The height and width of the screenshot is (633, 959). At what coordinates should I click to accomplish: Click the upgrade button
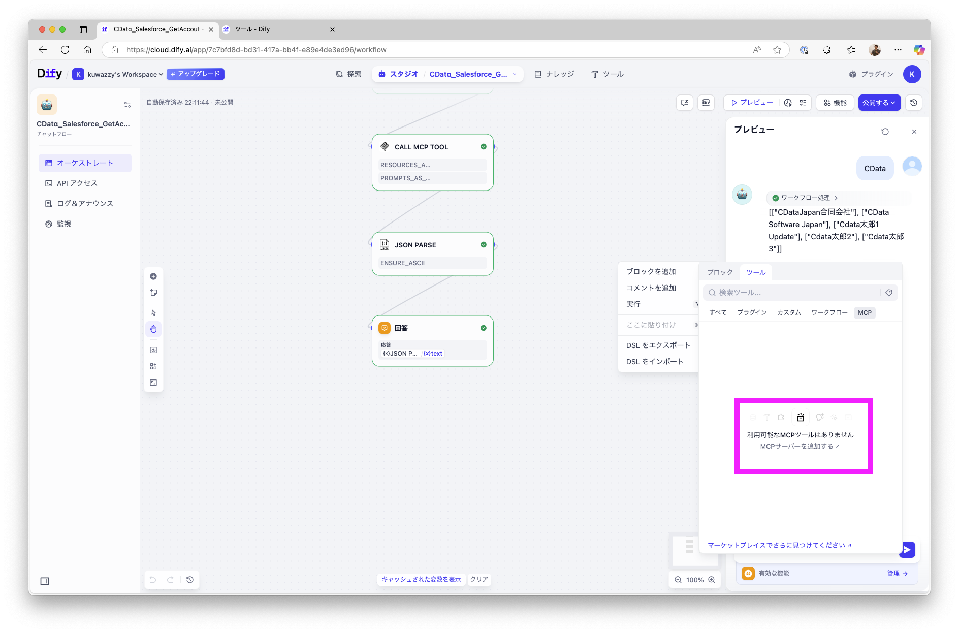click(196, 74)
